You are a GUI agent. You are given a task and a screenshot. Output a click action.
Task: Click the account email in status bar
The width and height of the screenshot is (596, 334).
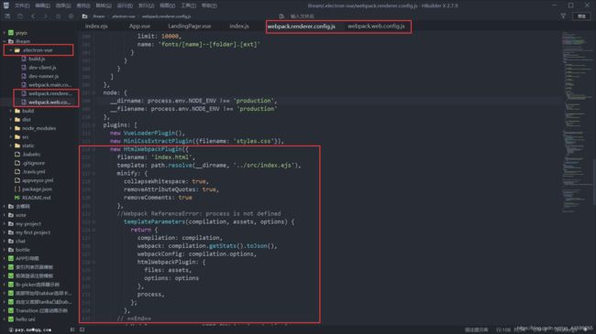(33, 329)
